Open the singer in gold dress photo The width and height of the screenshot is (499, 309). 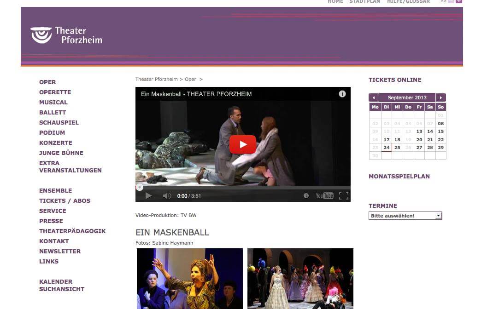190,278
